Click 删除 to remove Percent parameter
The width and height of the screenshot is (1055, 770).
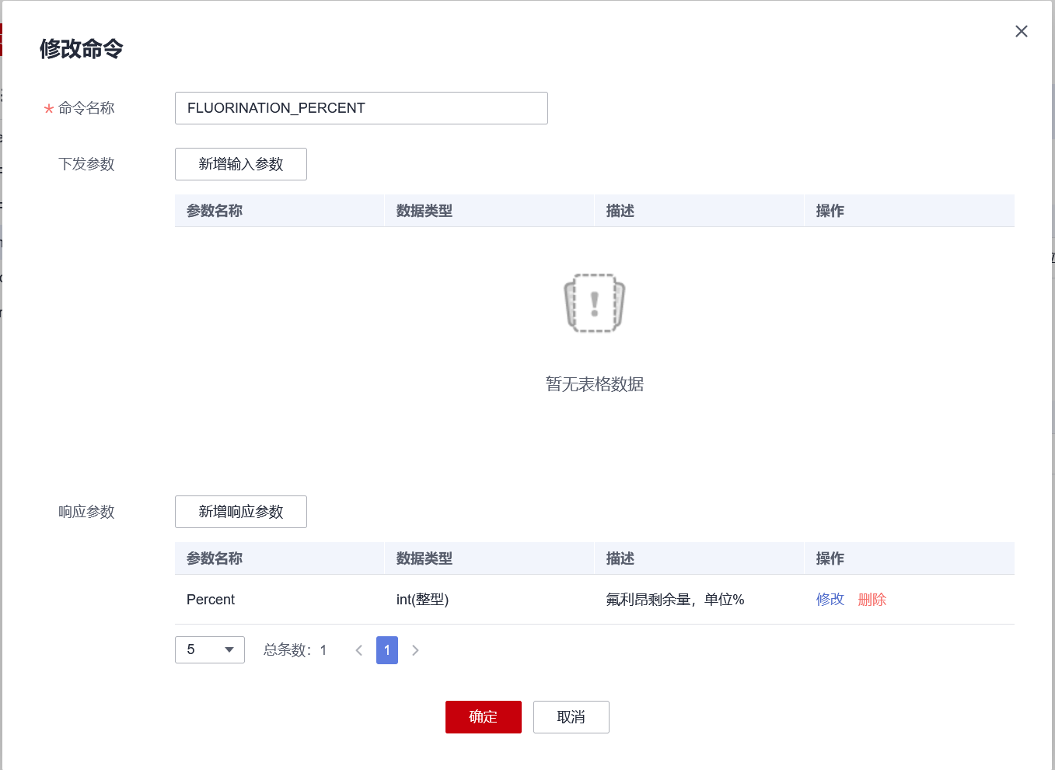(x=872, y=600)
